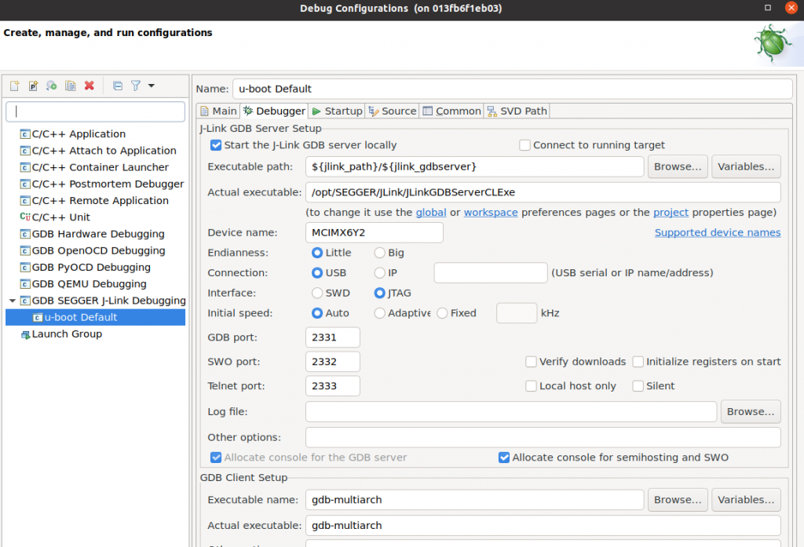Open Supported device names link
804x547 pixels.
717,232
